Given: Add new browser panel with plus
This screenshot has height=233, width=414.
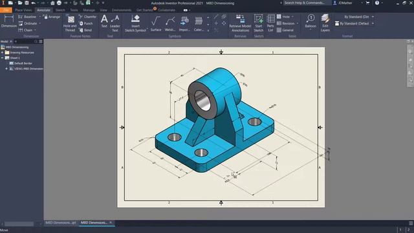Looking at the screenshot, I should 16,41.
